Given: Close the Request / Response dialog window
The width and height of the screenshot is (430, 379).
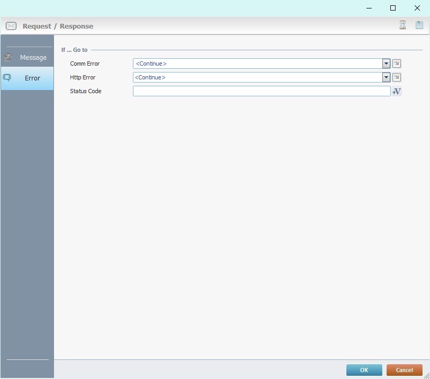Looking at the screenshot, I should [x=417, y=8].
